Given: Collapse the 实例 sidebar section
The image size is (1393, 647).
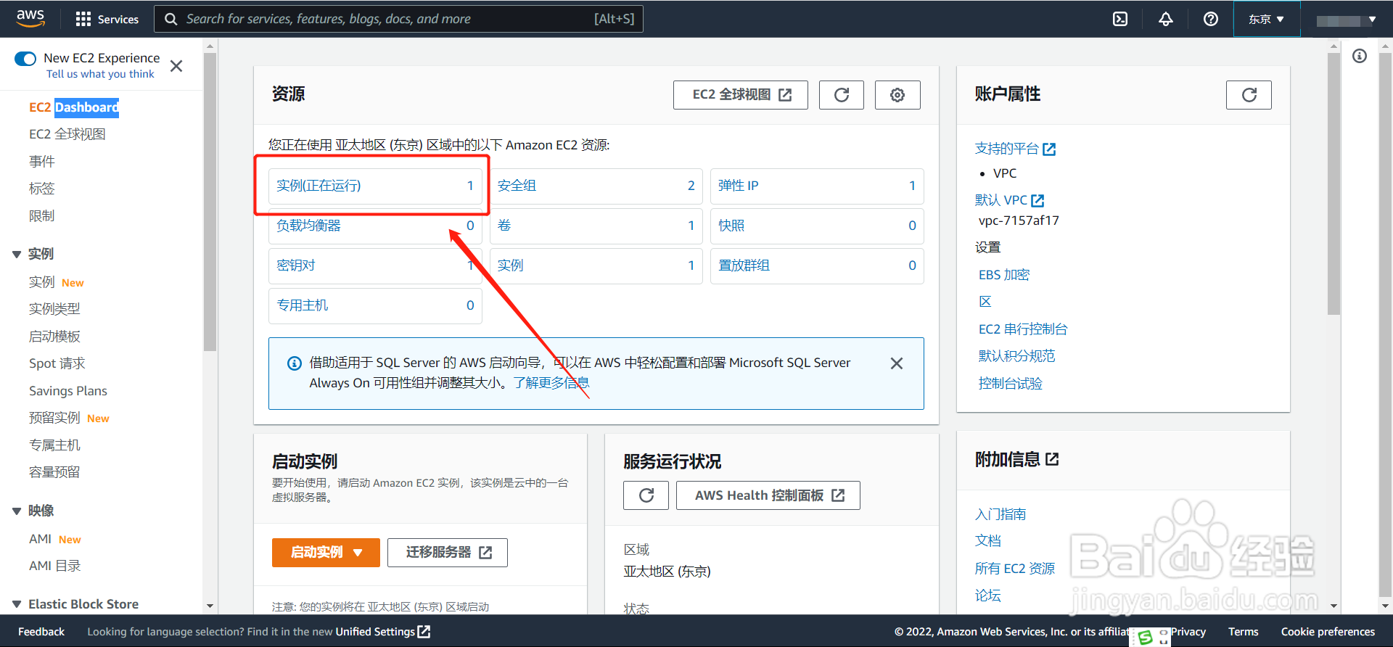Looking at the screenshot, I should pos(17,254).
